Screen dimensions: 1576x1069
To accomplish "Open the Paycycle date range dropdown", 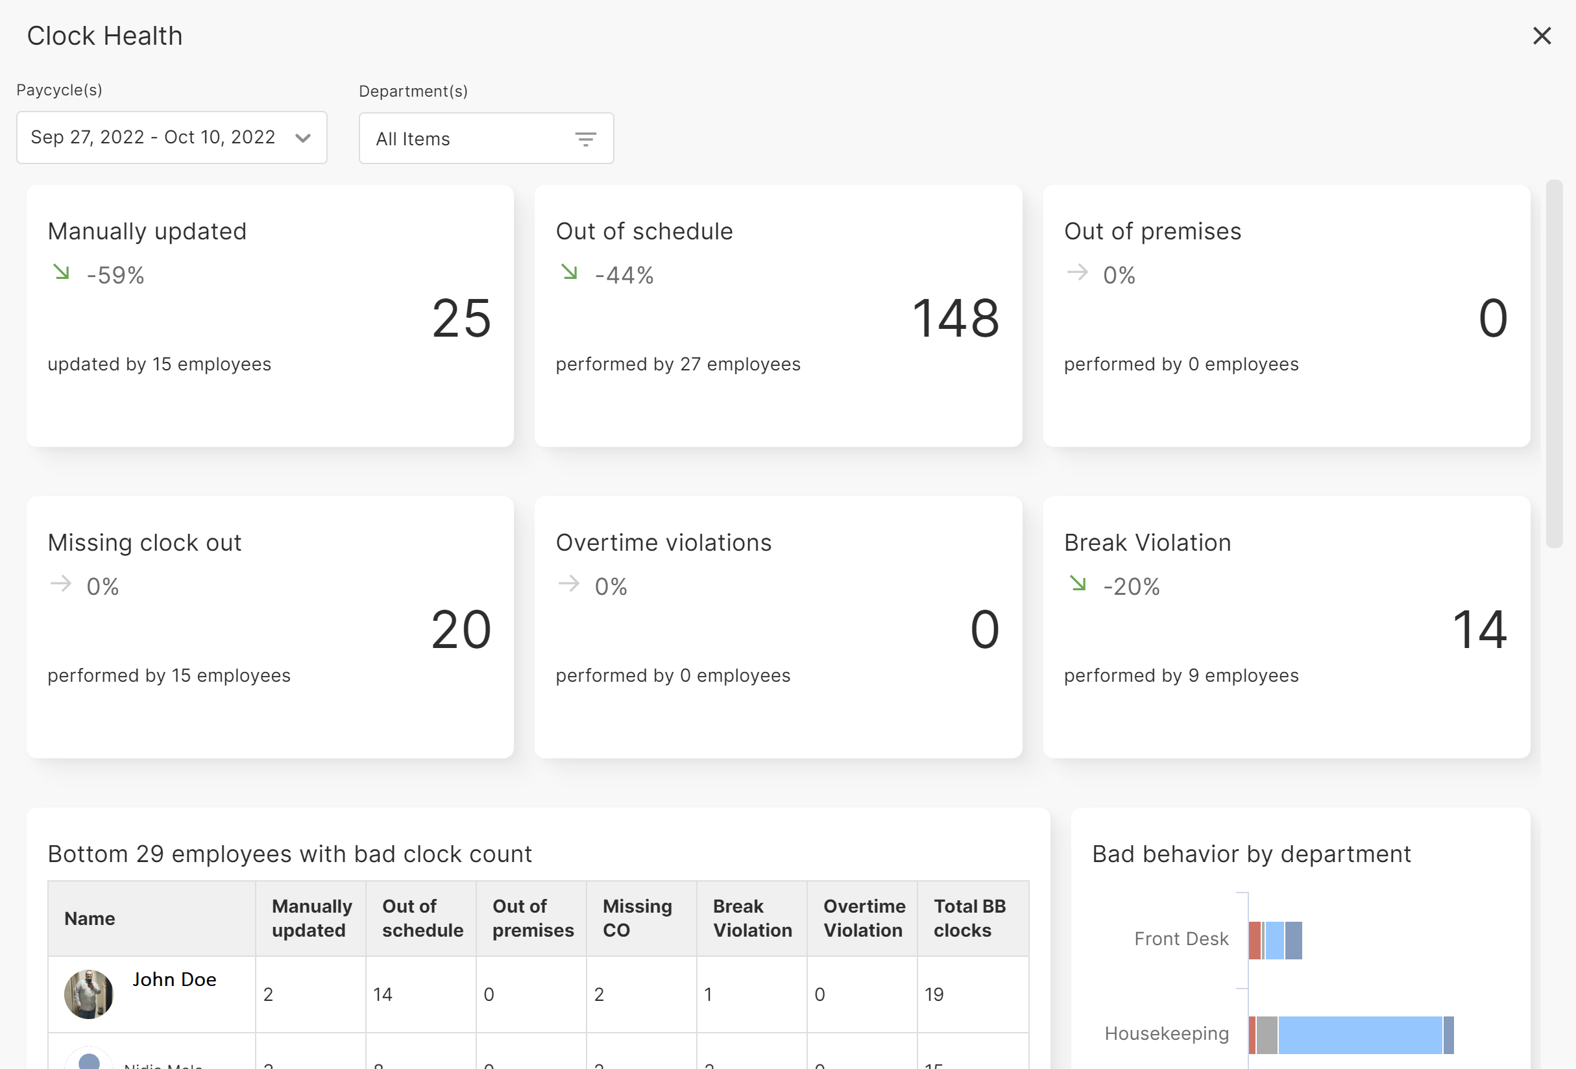I will [171, 138].
